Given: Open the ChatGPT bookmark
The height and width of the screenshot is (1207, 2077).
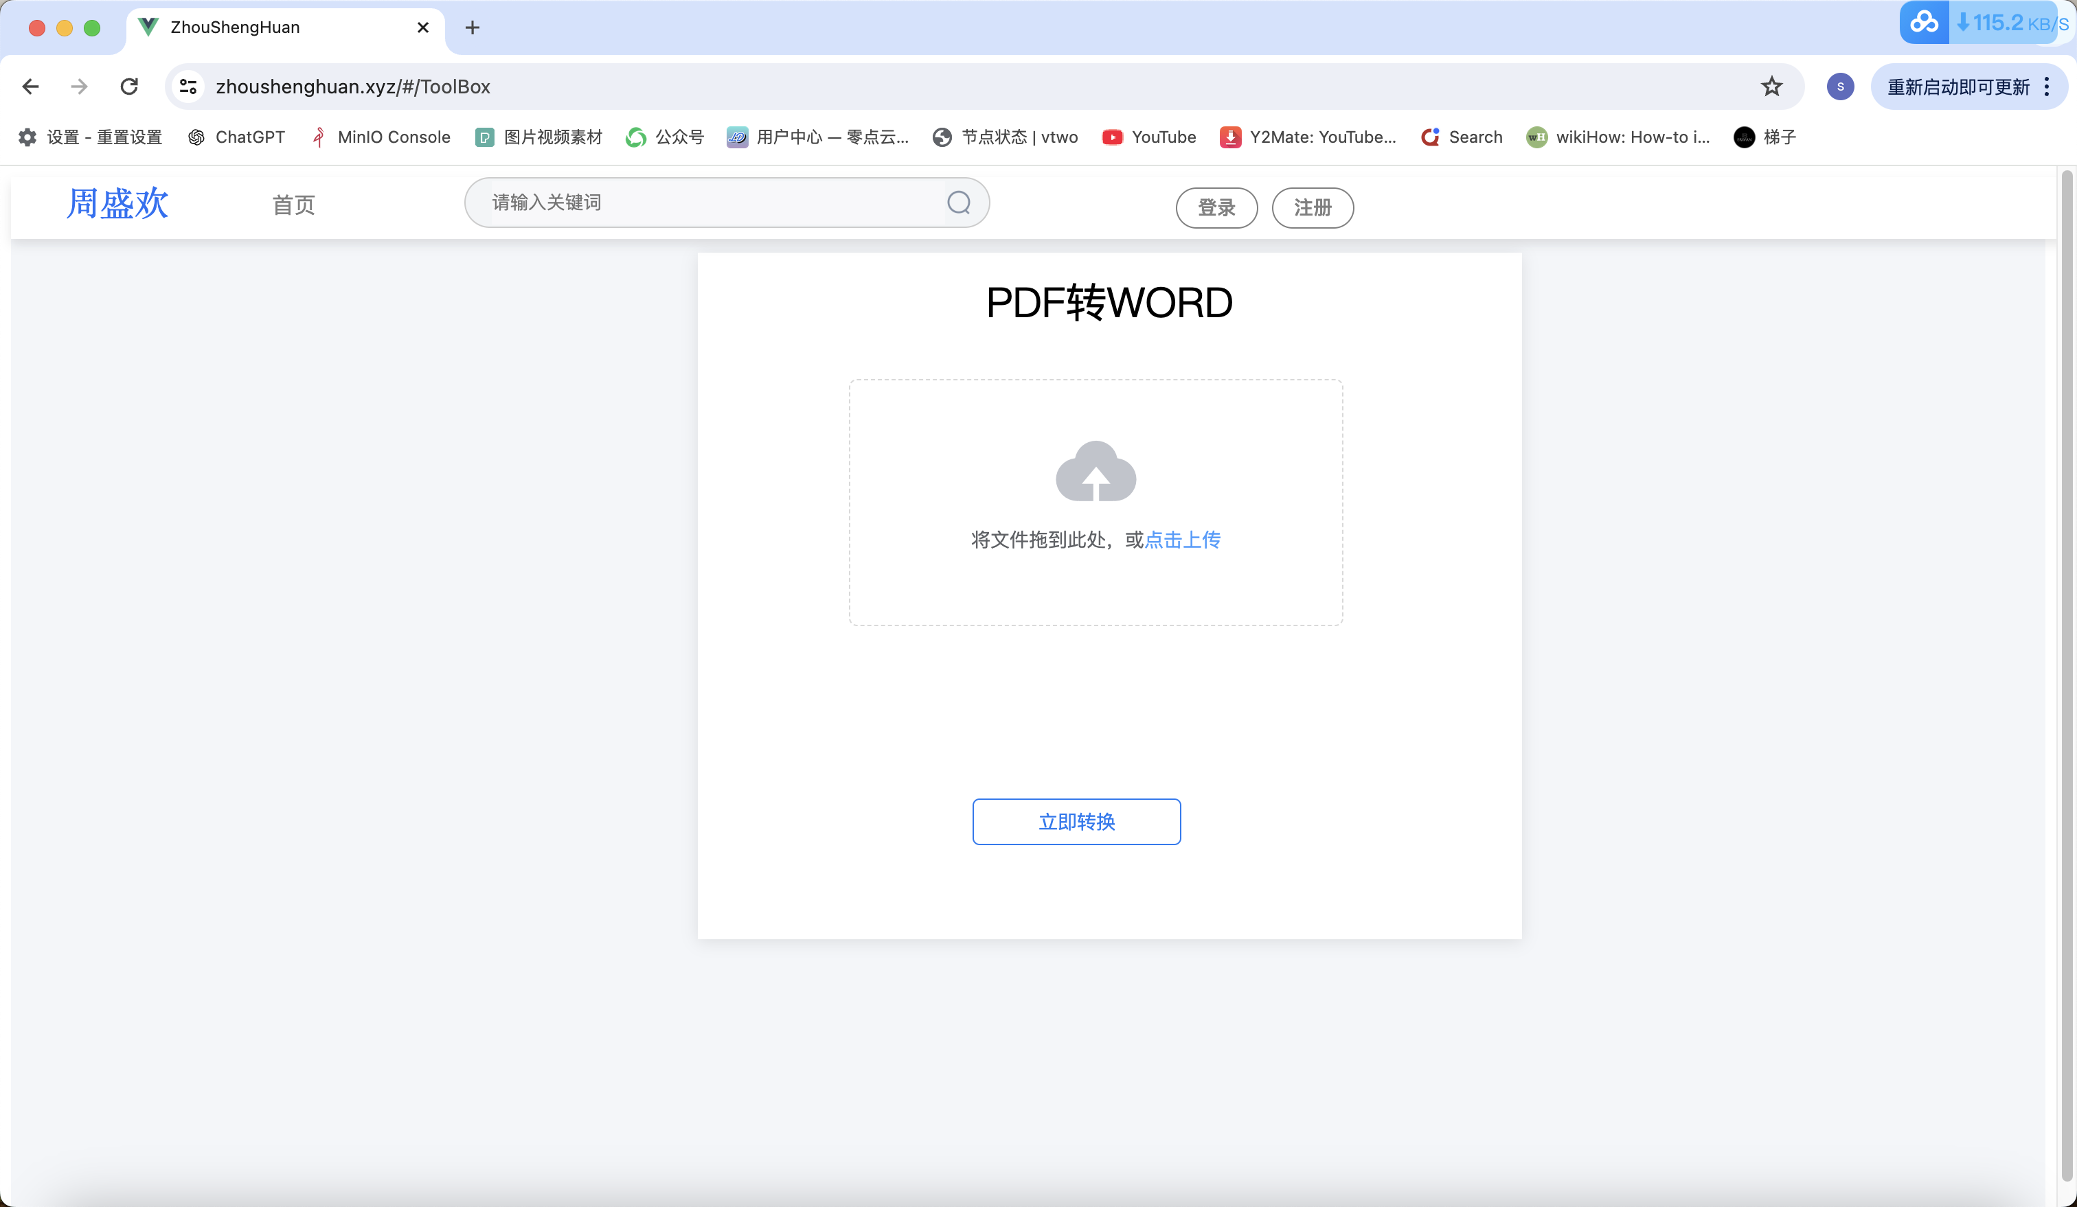Looking at the screenshot, I should tap(236, 137).
